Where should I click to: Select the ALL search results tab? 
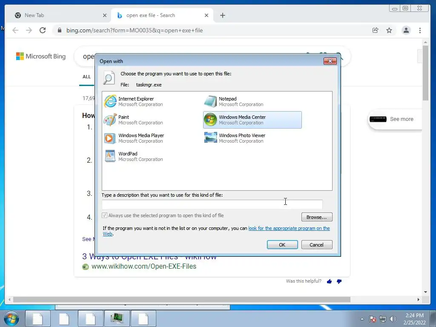(86, 77)
